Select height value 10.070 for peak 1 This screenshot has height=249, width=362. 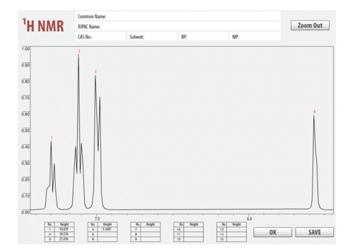65,229
